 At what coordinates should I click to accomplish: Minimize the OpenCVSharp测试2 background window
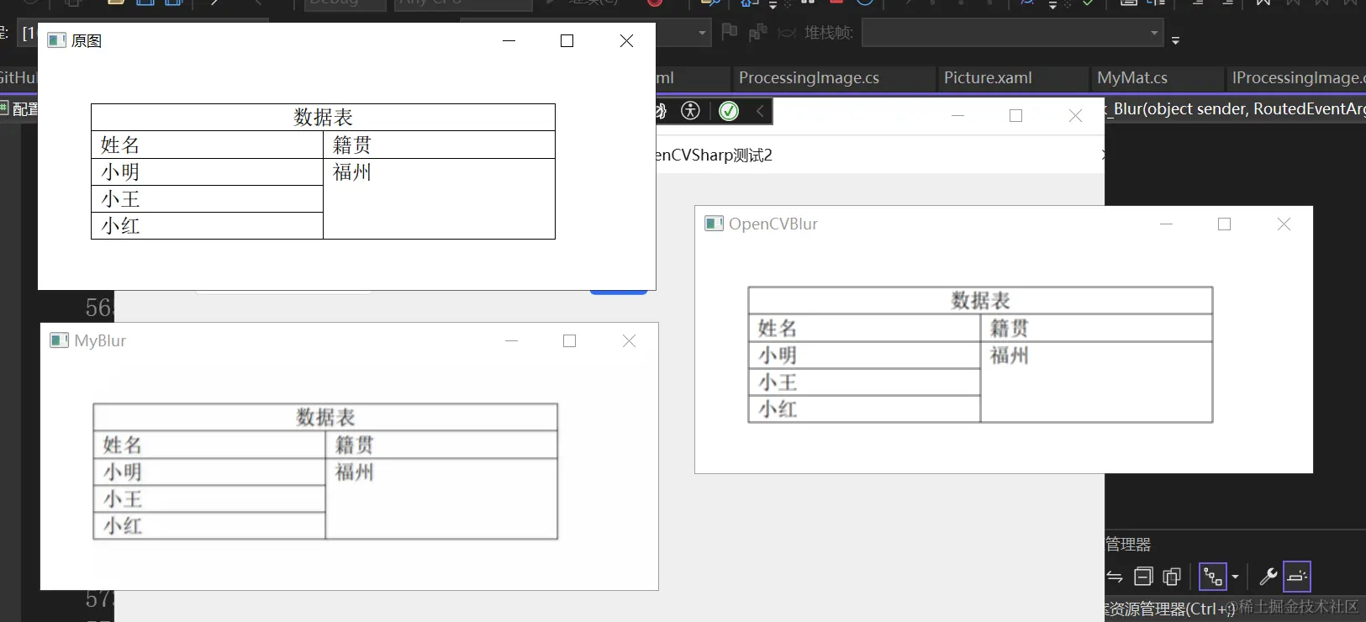coord(957,115)
